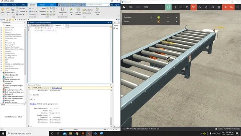241x136 pixels.
Task: Toggle the orange Sensor force indicator
Action: pyautogui.click(x=159, y=22)
